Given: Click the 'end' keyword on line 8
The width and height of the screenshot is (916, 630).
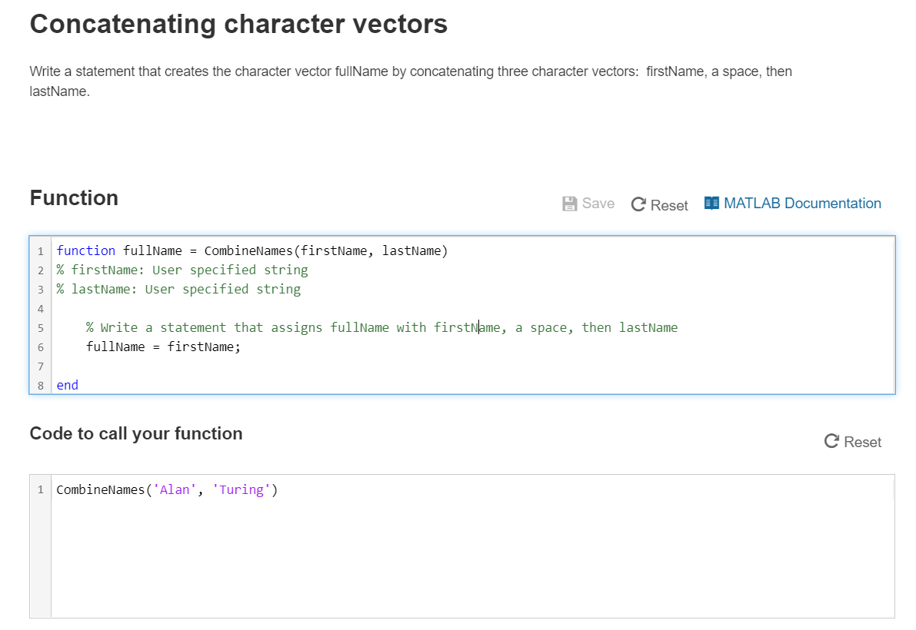Looking at the screenshot, I should tap(67, 385).
